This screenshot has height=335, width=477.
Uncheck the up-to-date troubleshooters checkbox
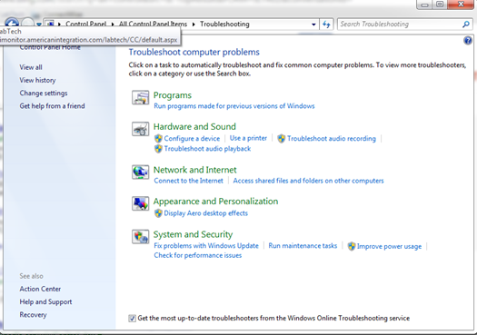[132, 319]
